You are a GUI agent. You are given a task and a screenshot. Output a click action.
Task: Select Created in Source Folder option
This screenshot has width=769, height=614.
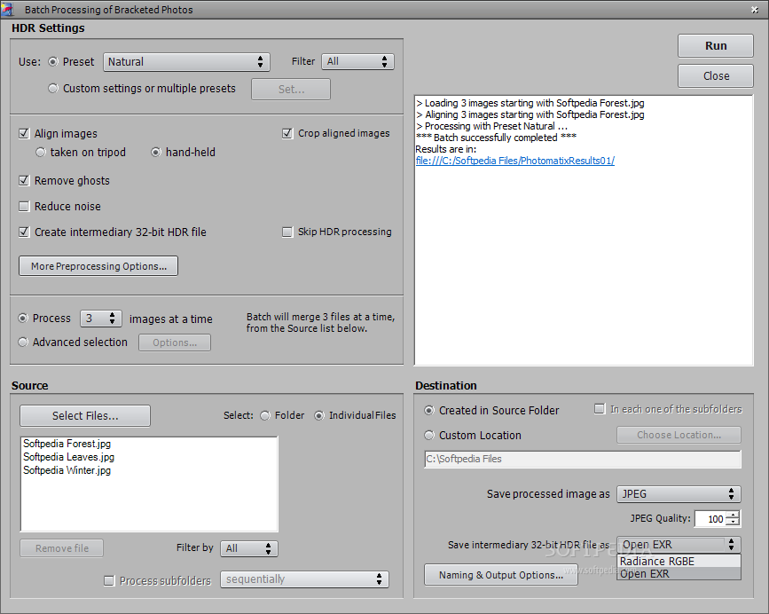point(429,411)
